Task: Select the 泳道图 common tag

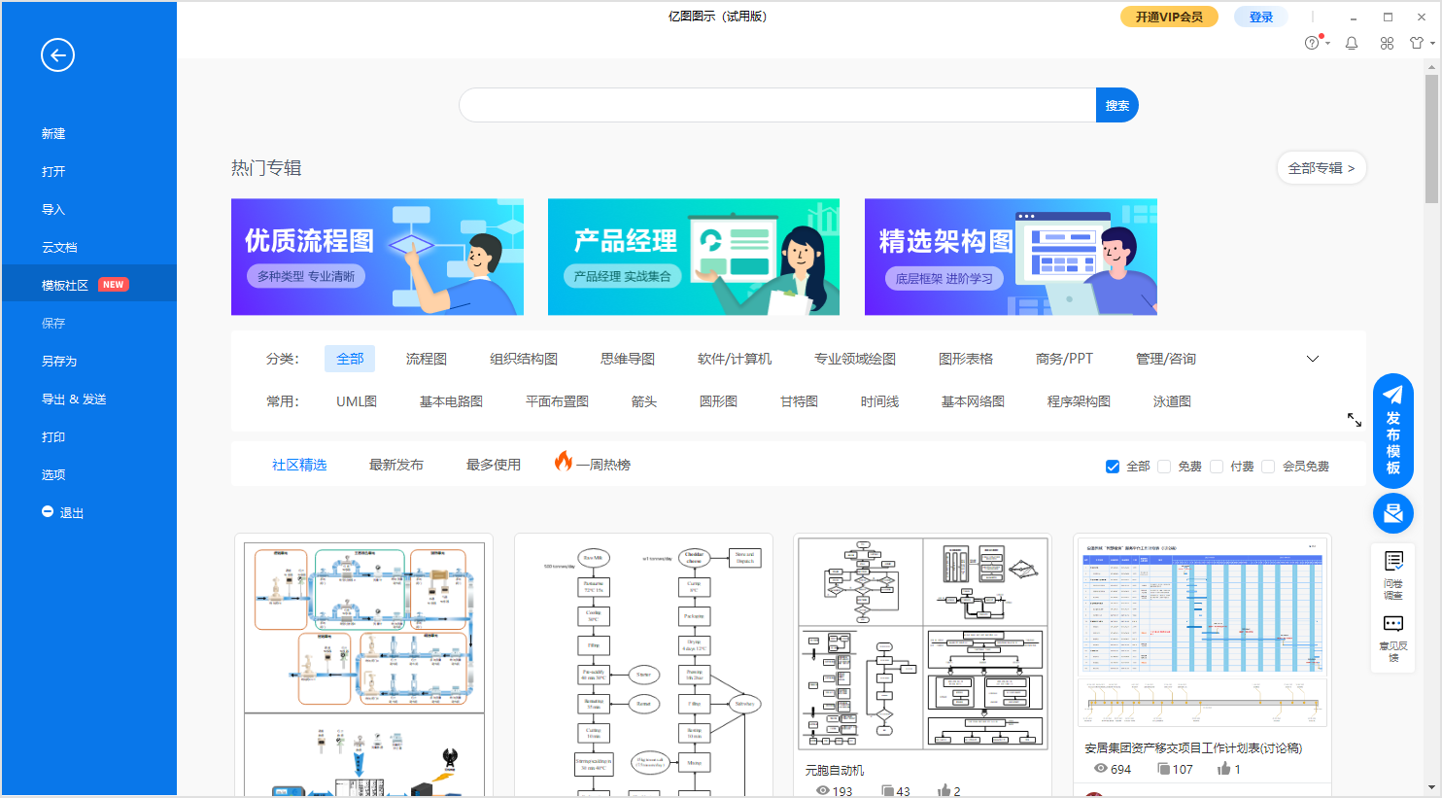Action: coord(1172,401)
